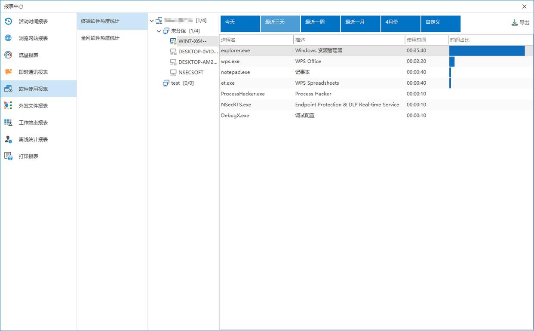Open the 流量报表 gauge icon
Screen dimensions: 534x331
[8, 55]
